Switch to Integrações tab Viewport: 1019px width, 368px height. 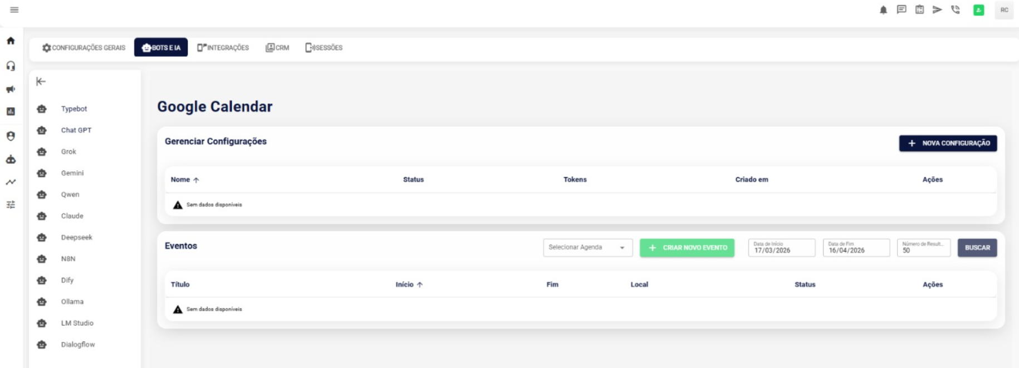(223, 48)
